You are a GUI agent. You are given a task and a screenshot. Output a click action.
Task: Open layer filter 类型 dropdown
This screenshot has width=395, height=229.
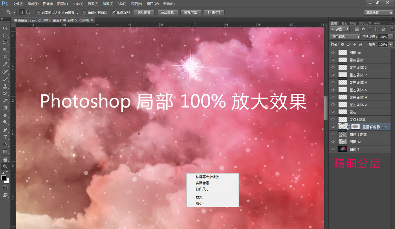[x=340, y=29]
